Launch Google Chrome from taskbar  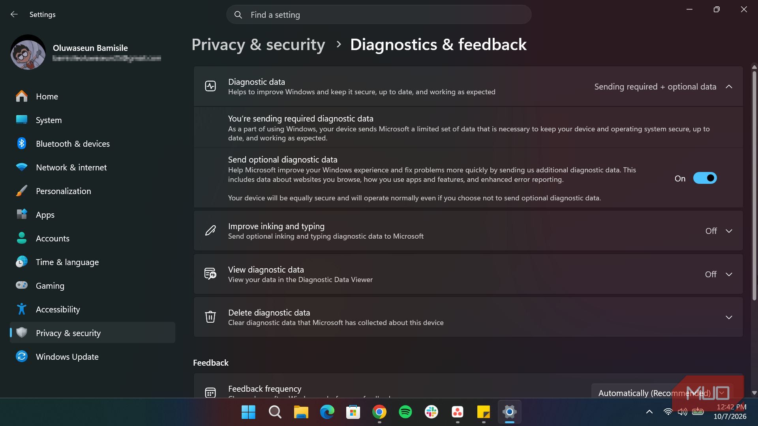tap(379, 412)
